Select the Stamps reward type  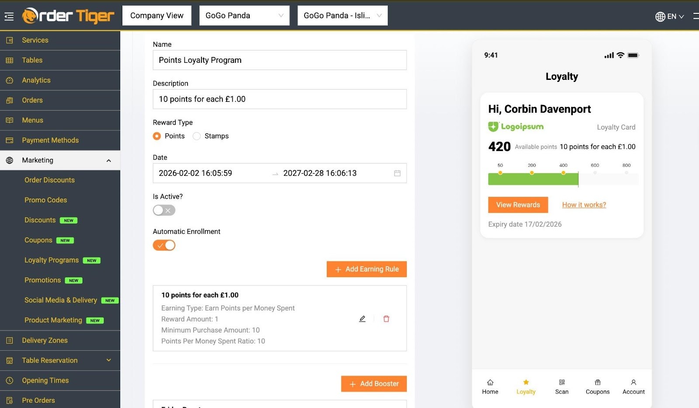[x=197, y=136]
